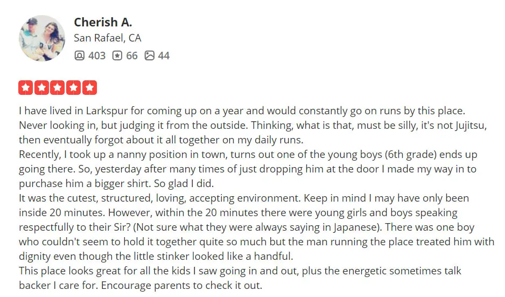
Task: Click the friends icon beside 403
Action: (79, 56)
